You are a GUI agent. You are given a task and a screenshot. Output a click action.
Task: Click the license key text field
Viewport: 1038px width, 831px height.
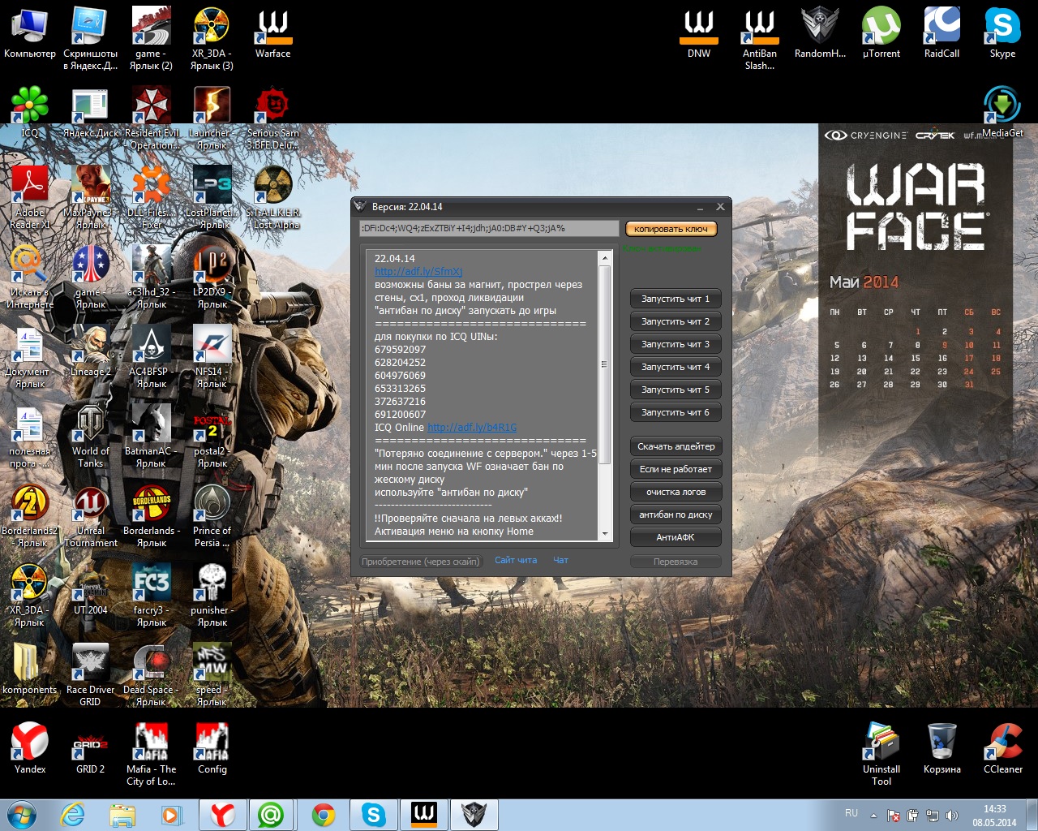[489, 229]
